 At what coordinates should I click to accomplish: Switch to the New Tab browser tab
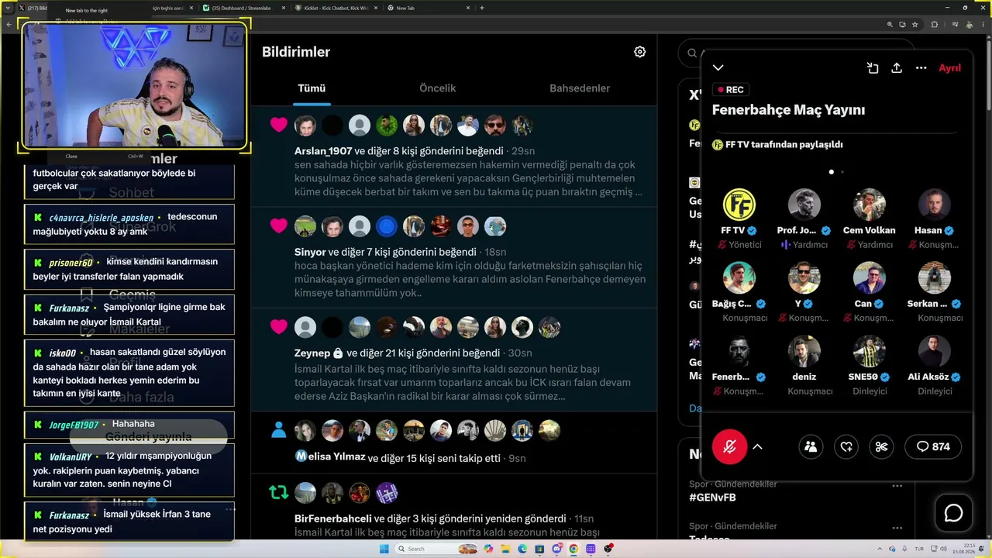coord(429,8)
